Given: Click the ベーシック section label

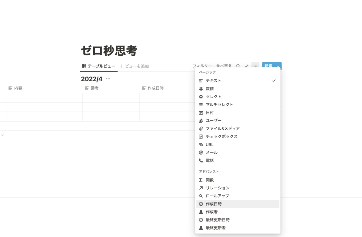Looking at the screenshot, I should click(x=207, y=72).
